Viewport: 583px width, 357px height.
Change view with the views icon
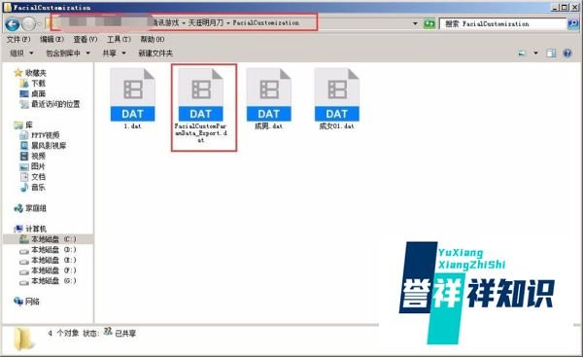(523, 54)
